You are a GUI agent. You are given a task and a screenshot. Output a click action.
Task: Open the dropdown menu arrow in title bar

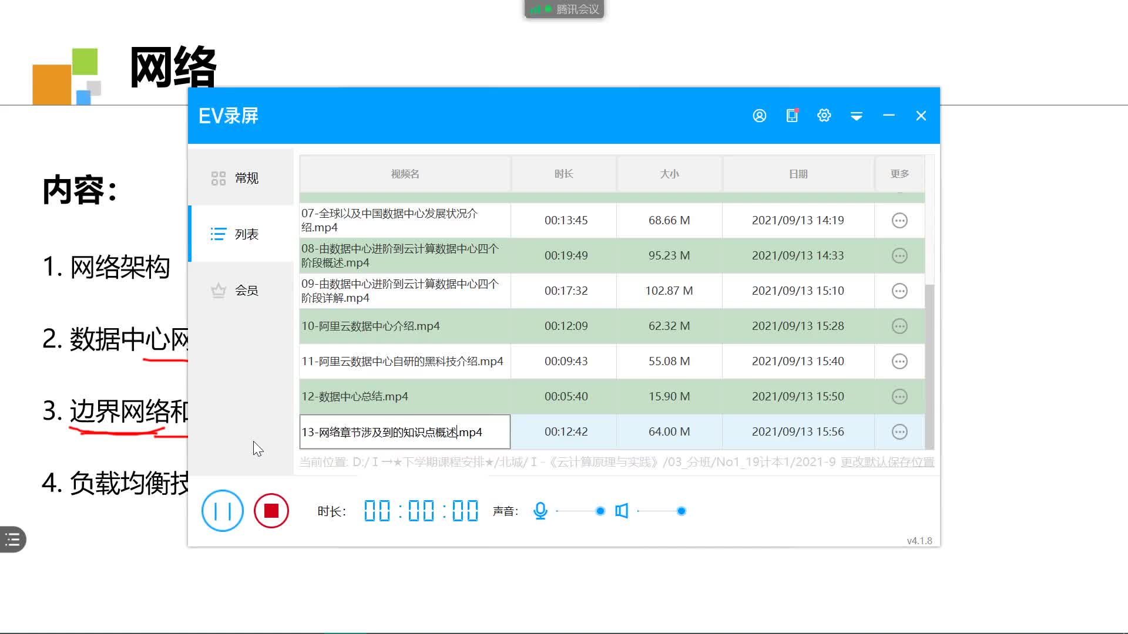(x=857, y=116)
